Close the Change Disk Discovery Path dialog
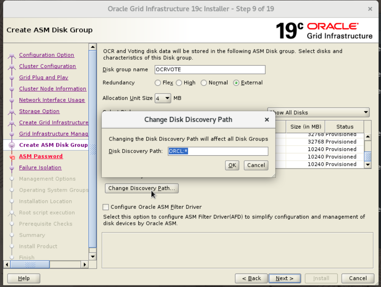The image size is (381, 287). [267, 120]
